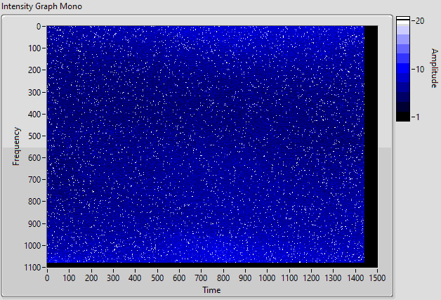Image resolution: width=441 pixels, height=300 pixels.
Task: Click the 1500 value on Time axis
Action: tap(377, 278)
